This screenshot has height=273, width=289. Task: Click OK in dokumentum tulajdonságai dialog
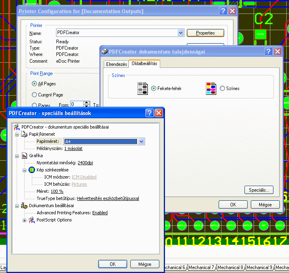coord(233,205)
